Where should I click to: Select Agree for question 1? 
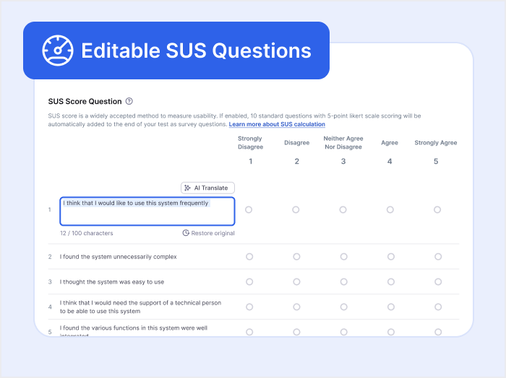390,210
